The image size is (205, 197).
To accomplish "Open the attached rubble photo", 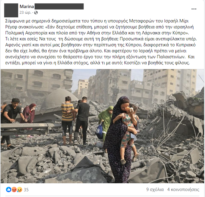I will coord(102,126).
